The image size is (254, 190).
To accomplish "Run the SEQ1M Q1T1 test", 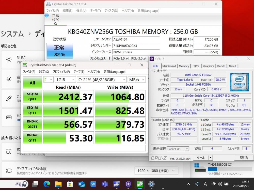I will (33, 110).
